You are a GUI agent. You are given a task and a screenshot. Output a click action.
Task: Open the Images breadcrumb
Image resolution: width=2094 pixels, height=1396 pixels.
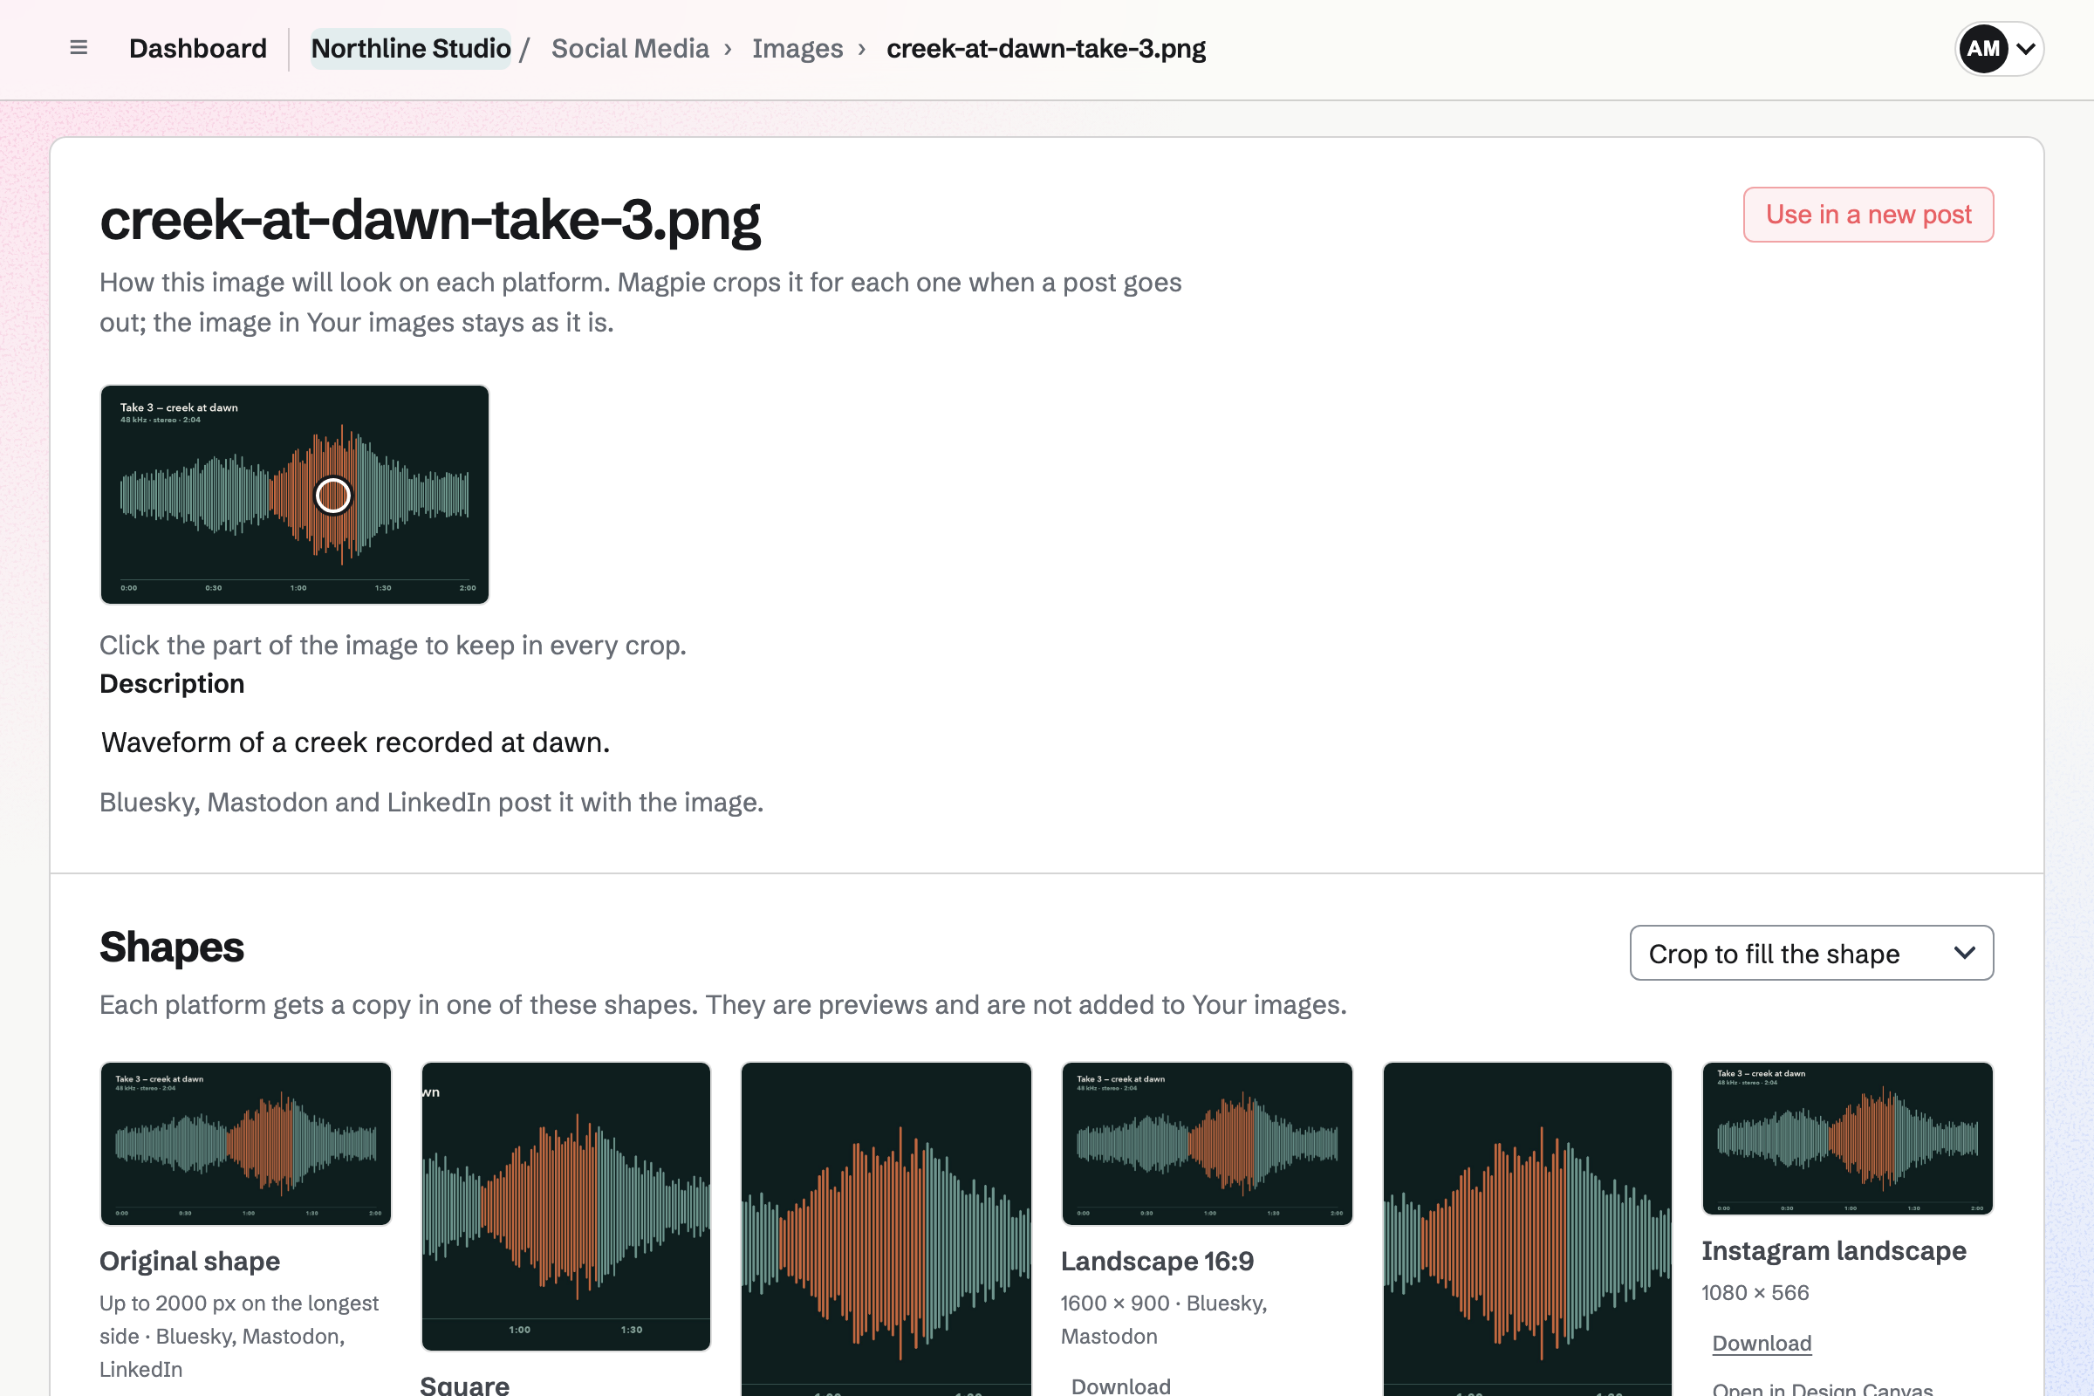tap(797, 48)
